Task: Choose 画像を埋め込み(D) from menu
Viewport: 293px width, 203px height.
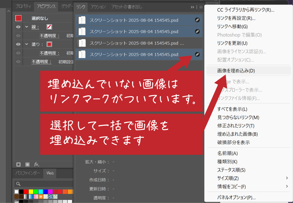Action: [x=236, y=71]
